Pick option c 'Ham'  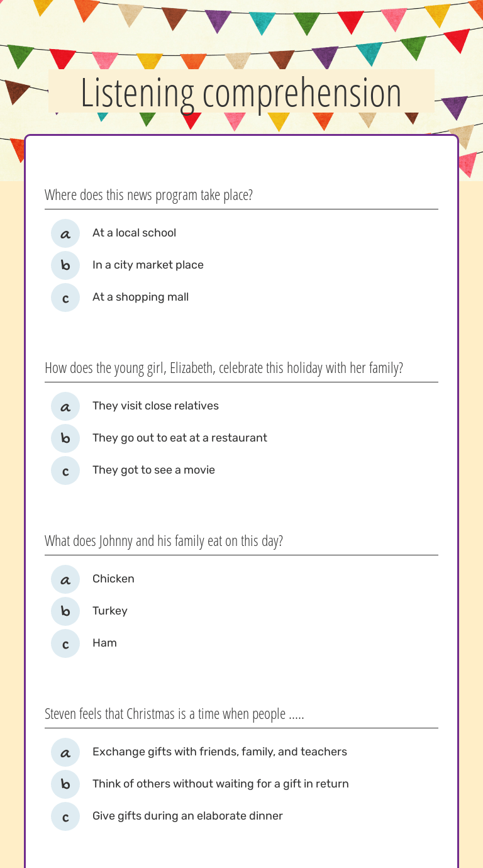(x=65, y=643)
